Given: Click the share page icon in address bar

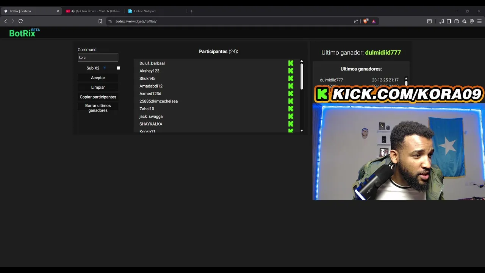Looking at the screenshot, I should (x=356, y=21).
